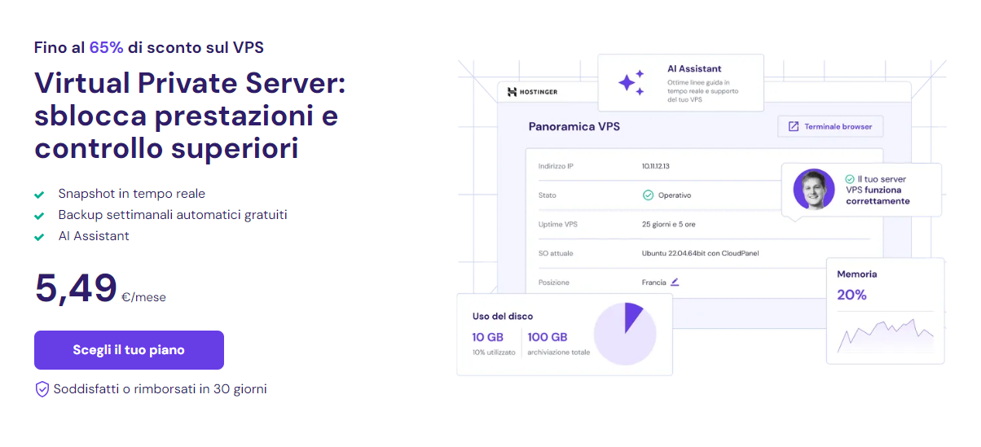This screenshot has height=447, width=981.
Task: Click the Memoria card title
Action: pyautogui.click(x=857, y=274)
